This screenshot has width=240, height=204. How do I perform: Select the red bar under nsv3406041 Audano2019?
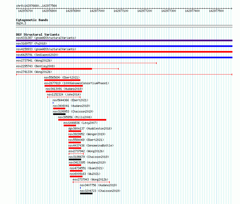(59, 108)
